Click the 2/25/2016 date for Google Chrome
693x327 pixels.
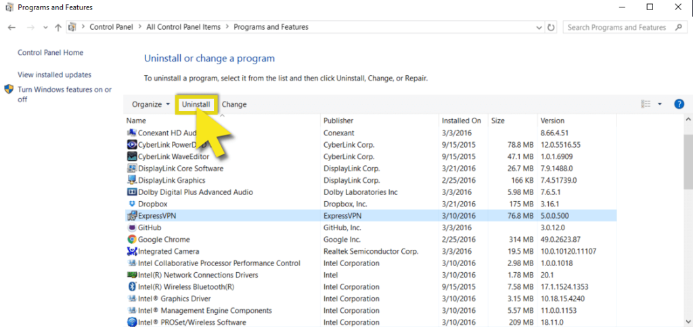tap(459, 240)
